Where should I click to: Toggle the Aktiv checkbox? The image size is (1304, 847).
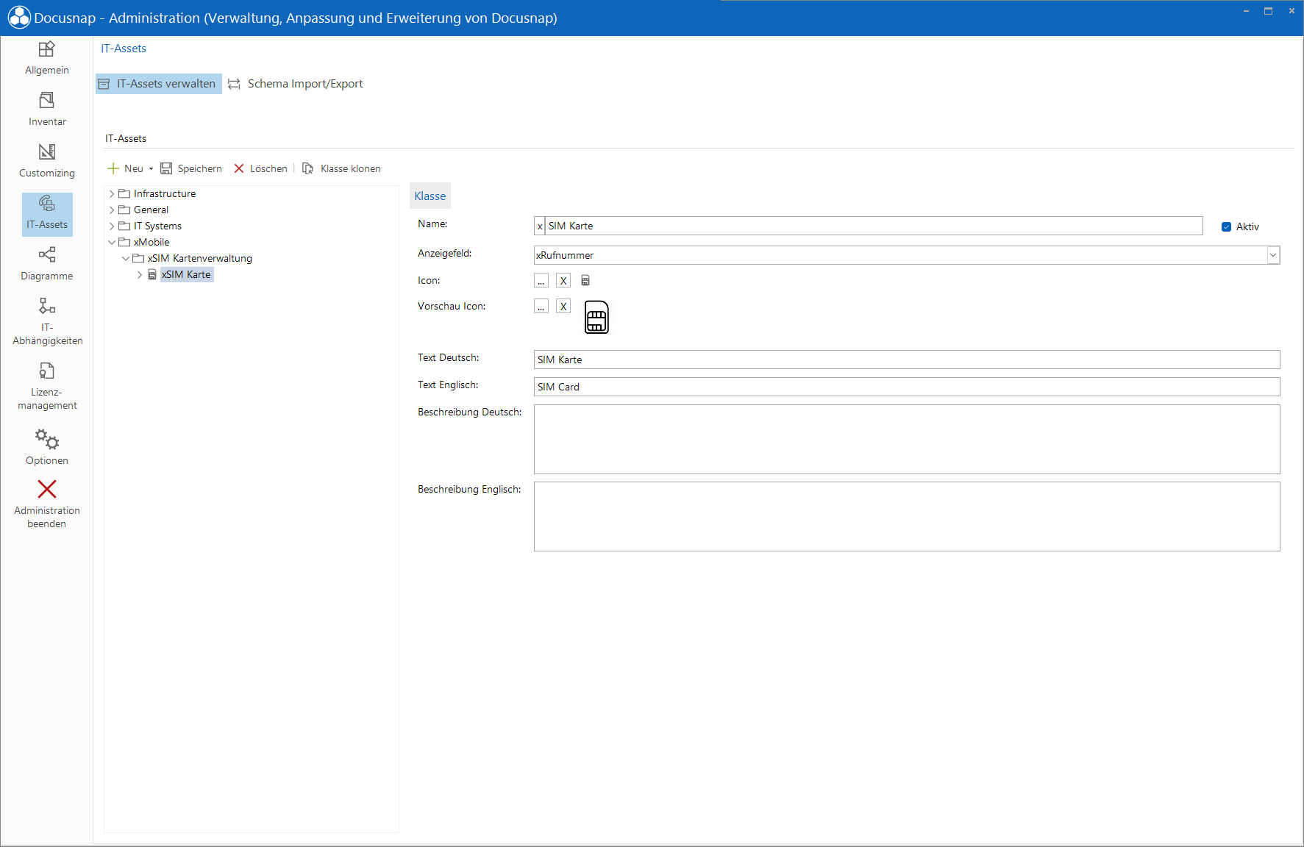coord(1226,226)
